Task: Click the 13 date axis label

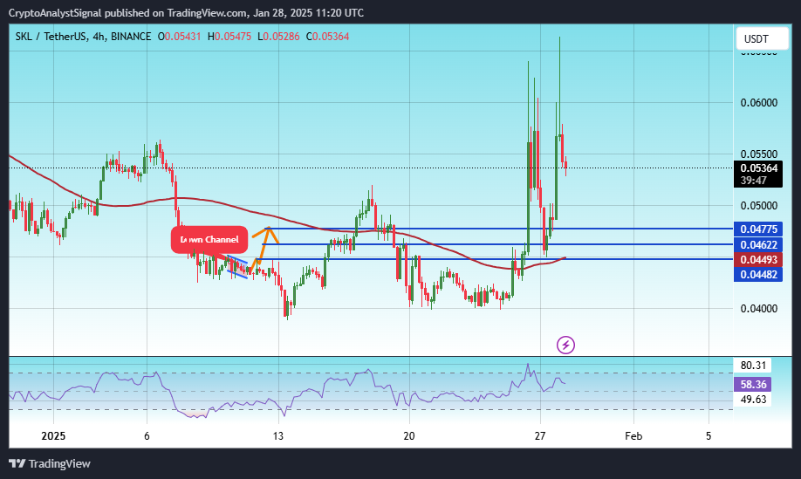Action: tap(277, 436)
